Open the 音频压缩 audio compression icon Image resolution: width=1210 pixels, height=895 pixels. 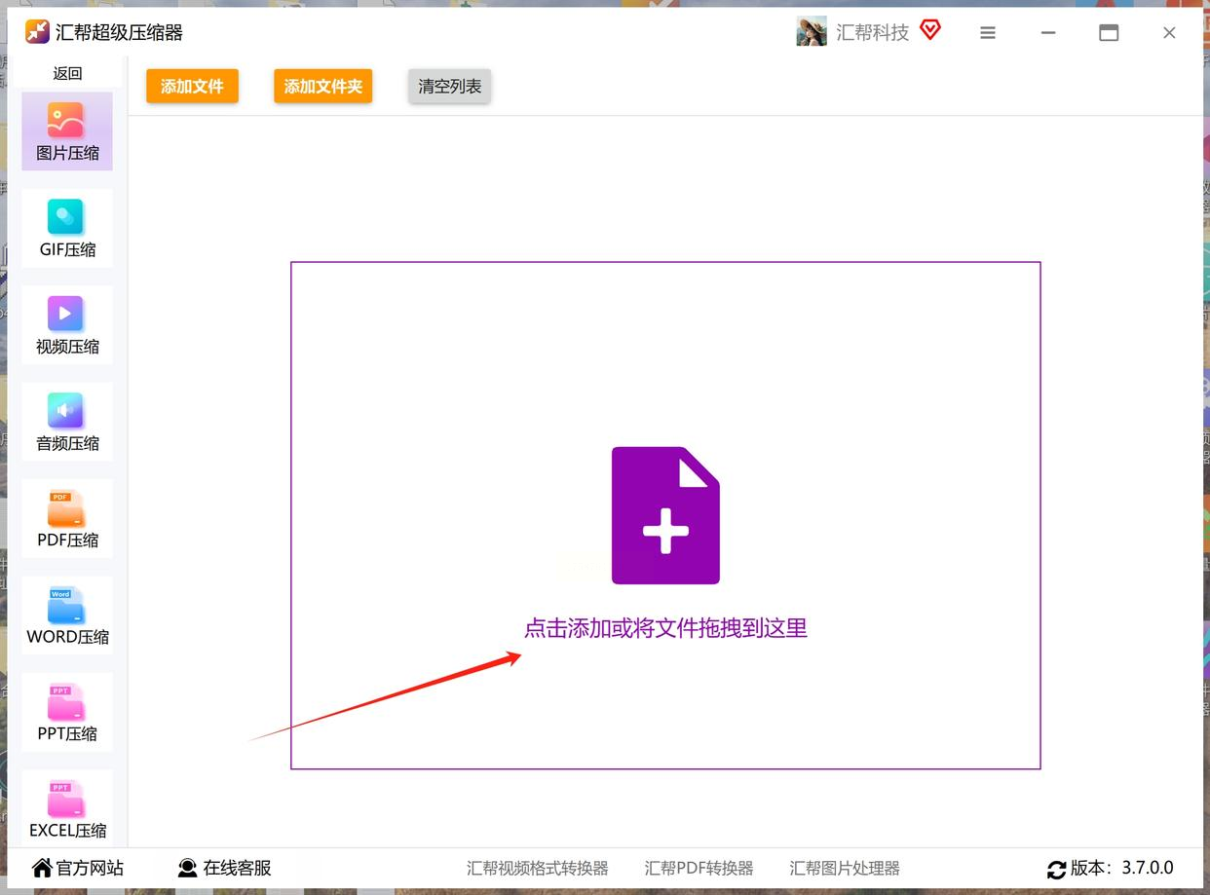(66, 410)
